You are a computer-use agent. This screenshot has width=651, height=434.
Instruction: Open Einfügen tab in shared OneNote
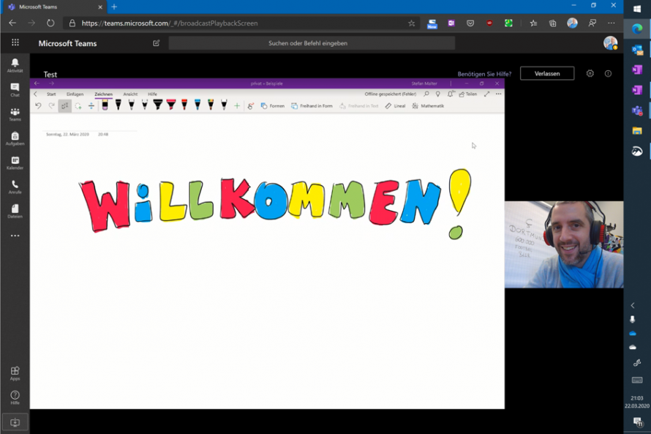(x=75, y=94)
